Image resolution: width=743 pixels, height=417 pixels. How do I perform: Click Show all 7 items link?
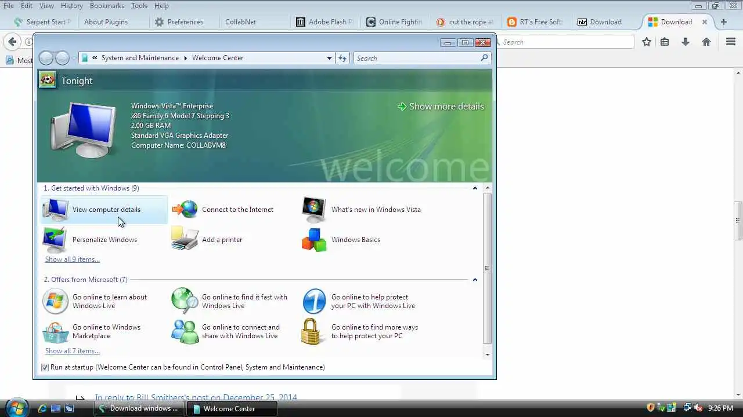73,351
